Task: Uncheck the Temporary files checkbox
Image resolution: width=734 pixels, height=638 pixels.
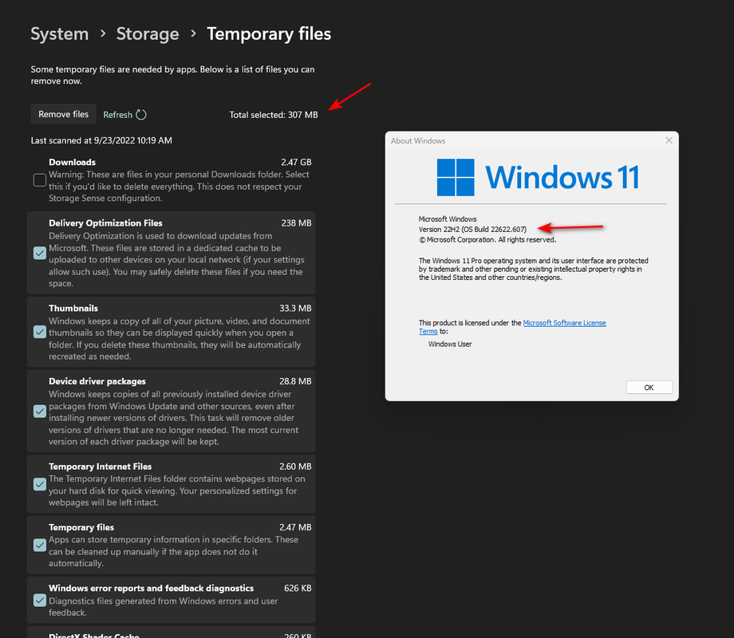Action: click(40, 545)
